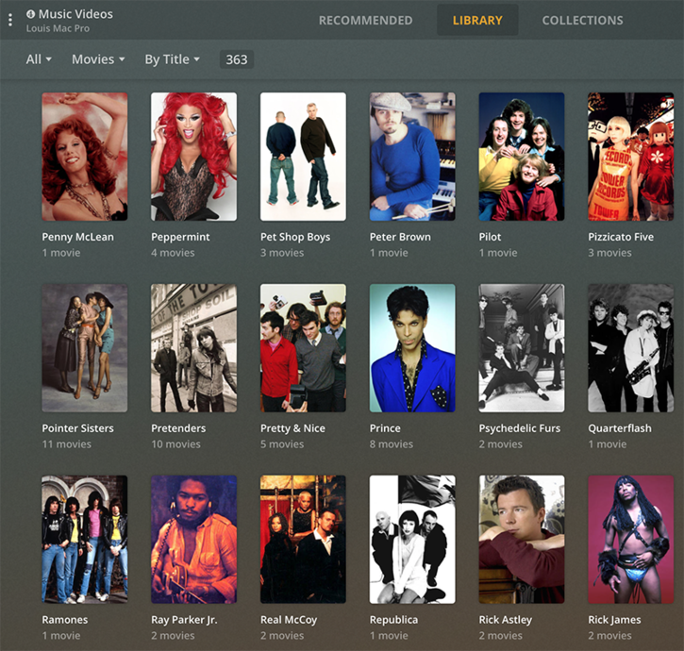Click the Rick Astley title link
The height and width of the screenshot is (651, 684).
coord(506,621)
